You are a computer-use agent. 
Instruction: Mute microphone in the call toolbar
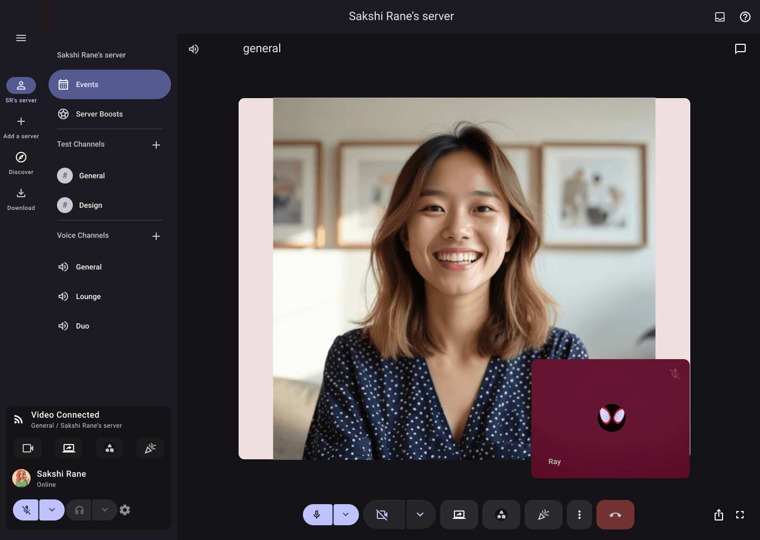click(x=317, y=515)
